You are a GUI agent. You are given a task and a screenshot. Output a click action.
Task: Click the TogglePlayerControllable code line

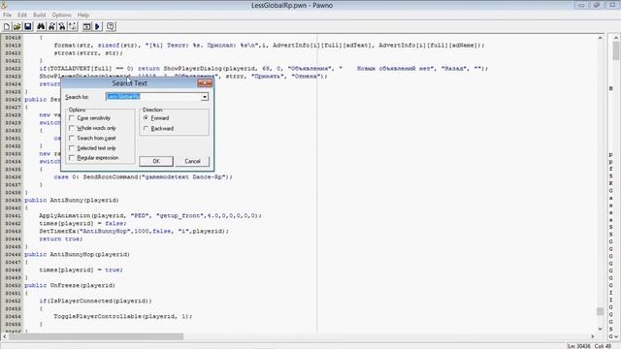[x=123, y=317]
